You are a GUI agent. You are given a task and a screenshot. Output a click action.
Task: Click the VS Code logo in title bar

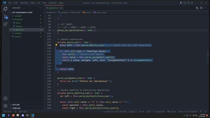coord(4,3)
